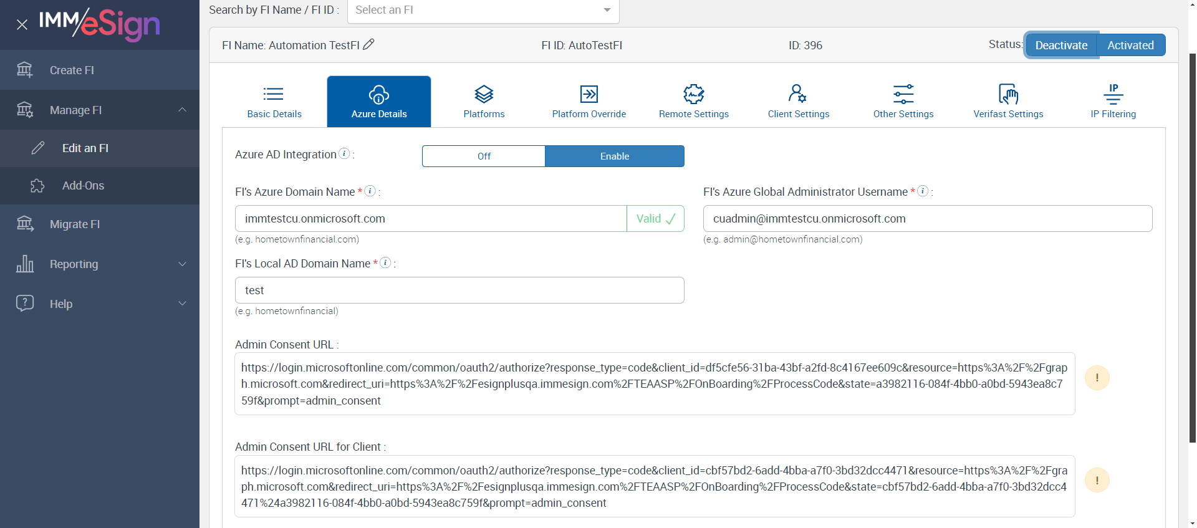Click the Other Settings sliders icon
The height and width of the screenshot is (528, 1197).
(x=903, y=94)
